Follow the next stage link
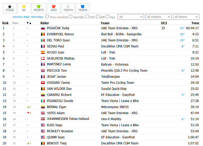Viewport: 203px width, 146px height. point(37,17)
